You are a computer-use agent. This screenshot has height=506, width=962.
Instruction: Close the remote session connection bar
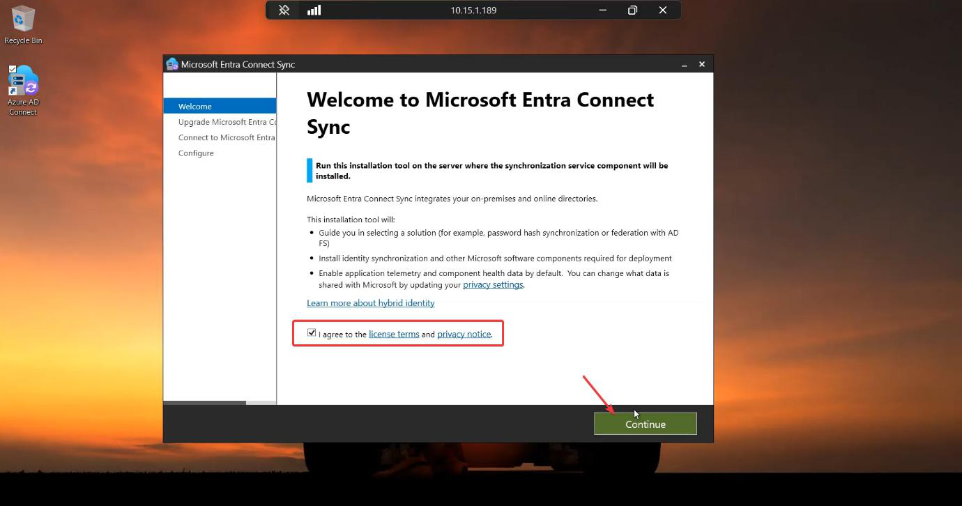(663, 10)
